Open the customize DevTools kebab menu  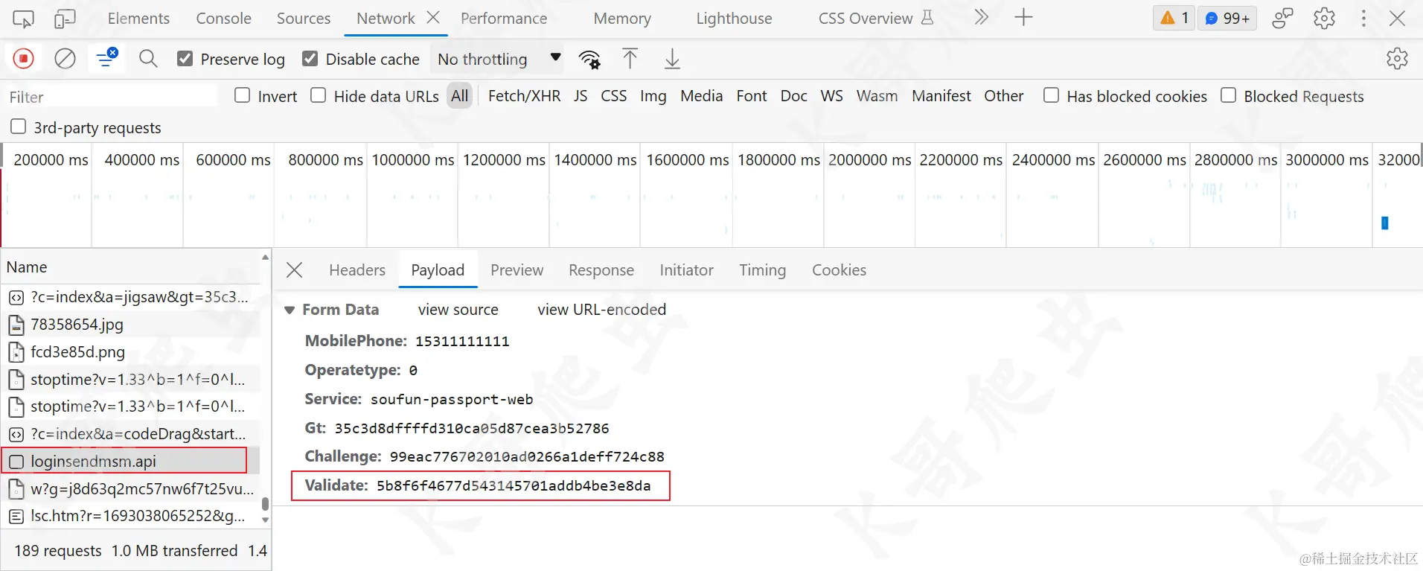click(1363, 18)
